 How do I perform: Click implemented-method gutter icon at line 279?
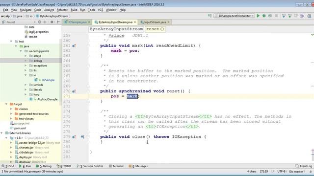coord(82,137)
